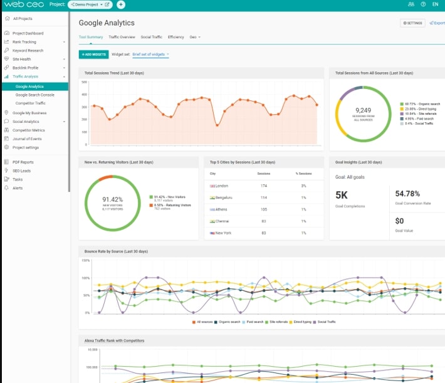Image resolution: width=445 pixels, height=383 pixels.
Task: Click the Backlink Profile link icon
Action: [7, 68]
